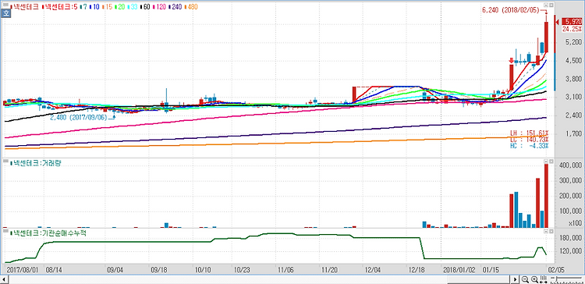Click the horizontal scrollbar track
Screen dimensions: 585x284
(260, 279)
